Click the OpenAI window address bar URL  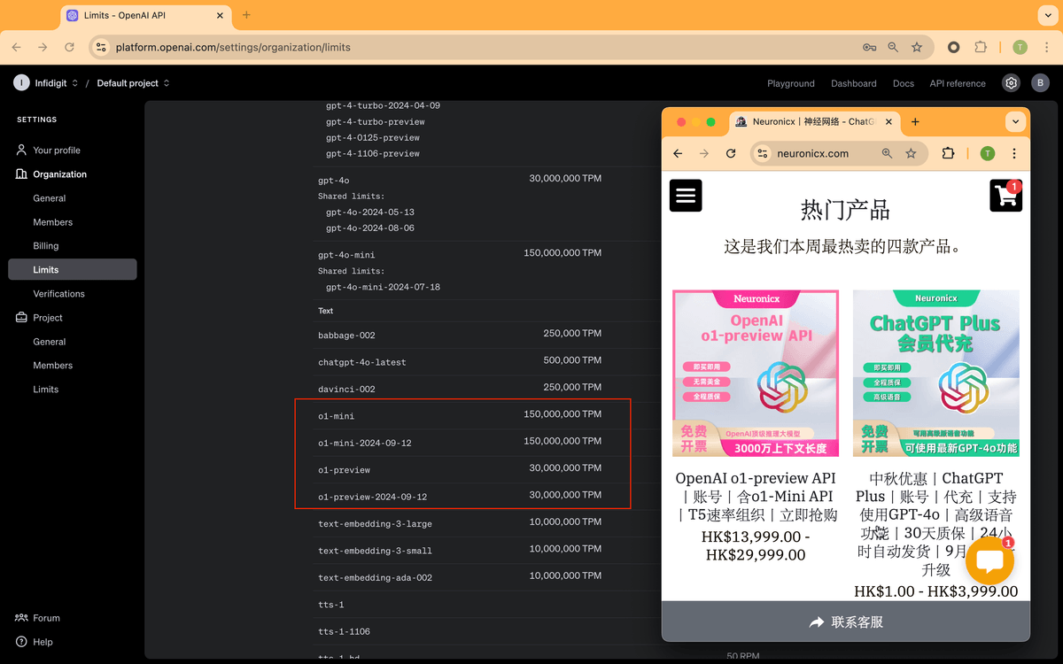click(233, 47)
